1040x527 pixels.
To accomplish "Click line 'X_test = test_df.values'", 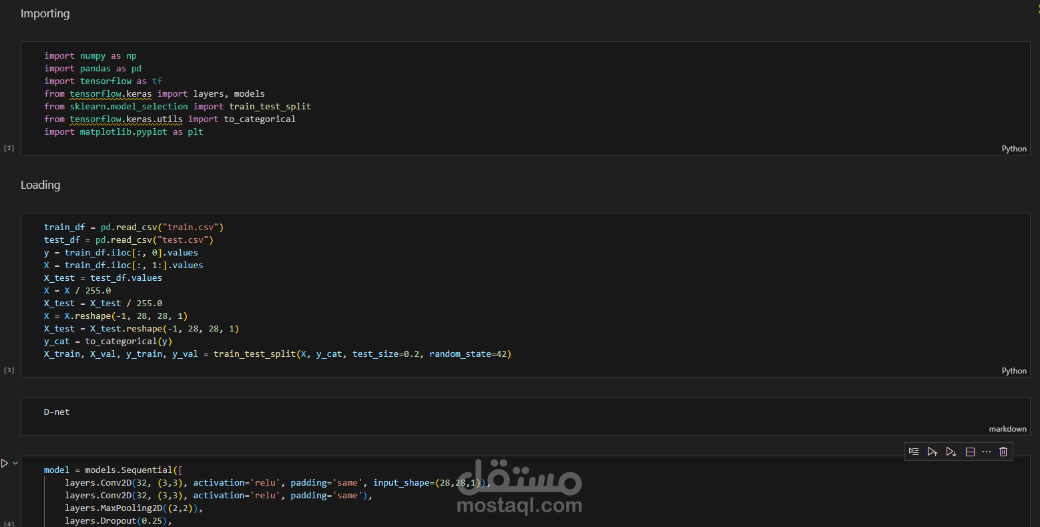I will [103, 278].
